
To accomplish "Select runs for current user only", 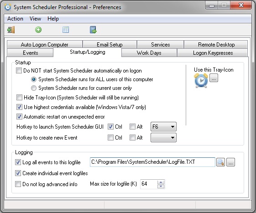I will click(34, 88).
